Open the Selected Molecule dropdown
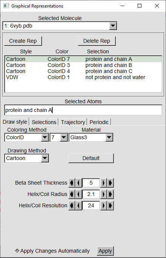Image resolution: width=166 pixels, height=258 pixels. tap(113, 26)
